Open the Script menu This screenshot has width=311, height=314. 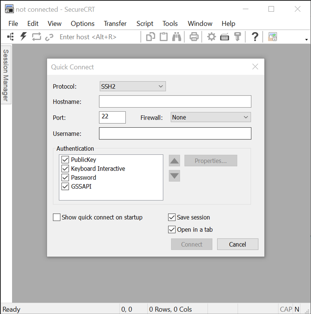tap(145, 23)
